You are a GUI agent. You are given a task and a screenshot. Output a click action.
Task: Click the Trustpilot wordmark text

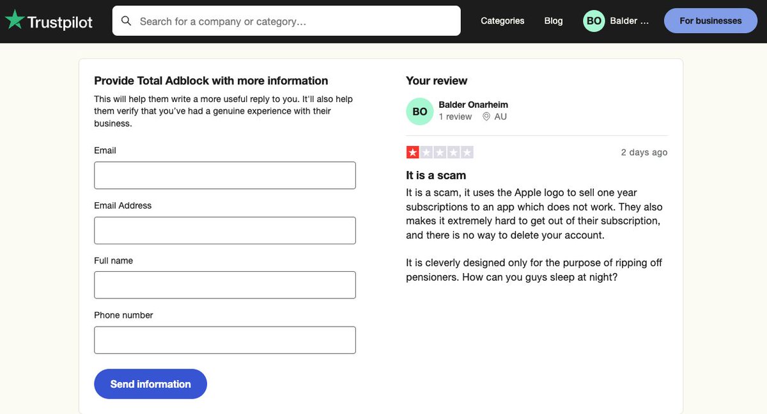[x=60, y=22]
